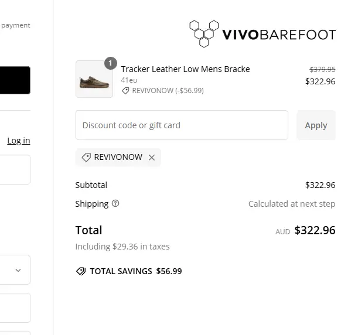This screenshot has height=335, width=358.
Task: Click the Vivobarefoot hexagon logo icon
Action: tap(204, 33)
